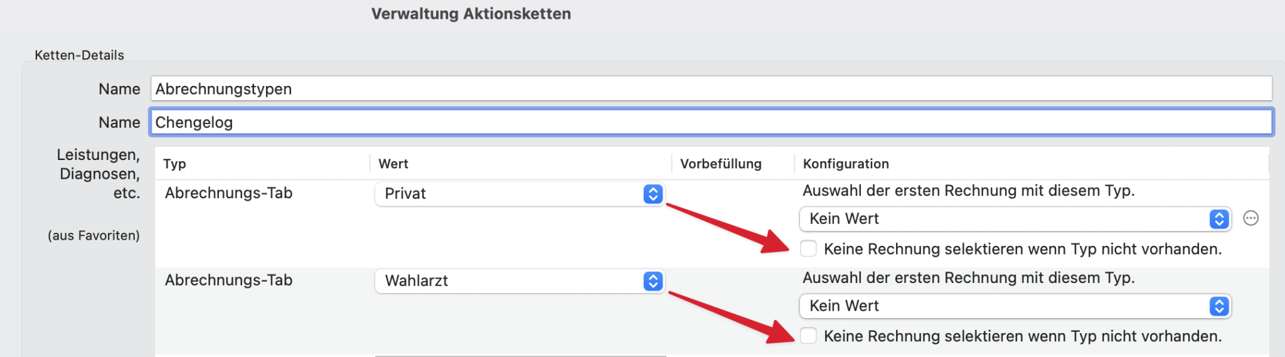Open the Privat value dropdown

point(520,194)
